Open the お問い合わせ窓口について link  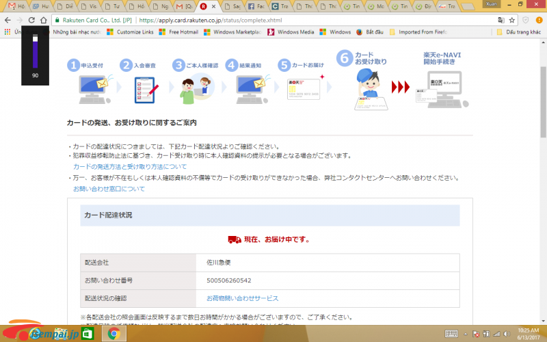tap(109, 189)
